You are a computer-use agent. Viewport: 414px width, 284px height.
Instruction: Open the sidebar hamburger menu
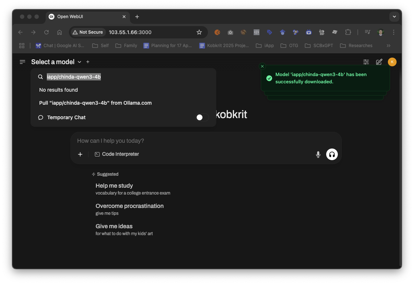click(22, 62)
